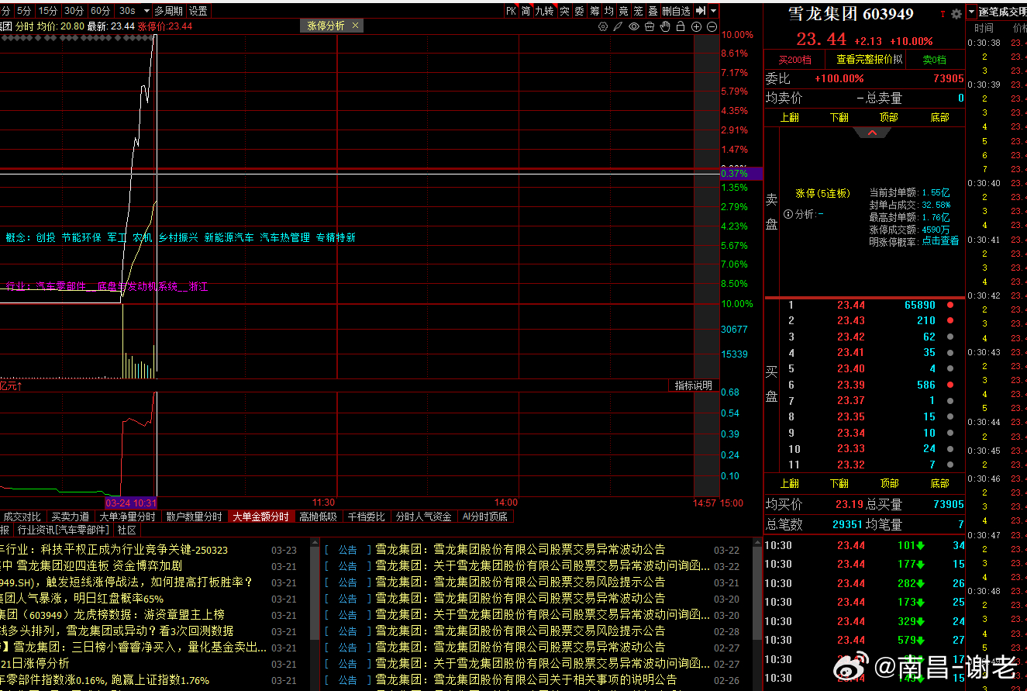Open the 多周期 multi-period view

[x=168, y=11]
